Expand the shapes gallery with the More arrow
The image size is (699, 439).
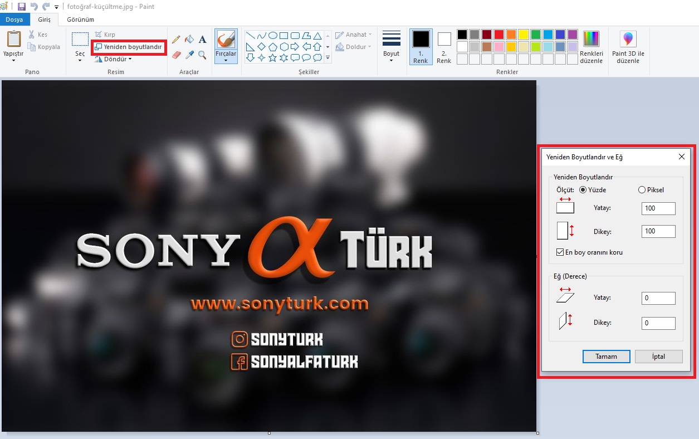327,57
